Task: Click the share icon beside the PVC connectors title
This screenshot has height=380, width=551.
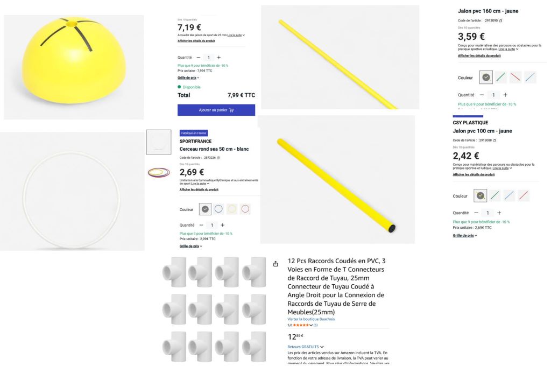Action: point(276,264)
